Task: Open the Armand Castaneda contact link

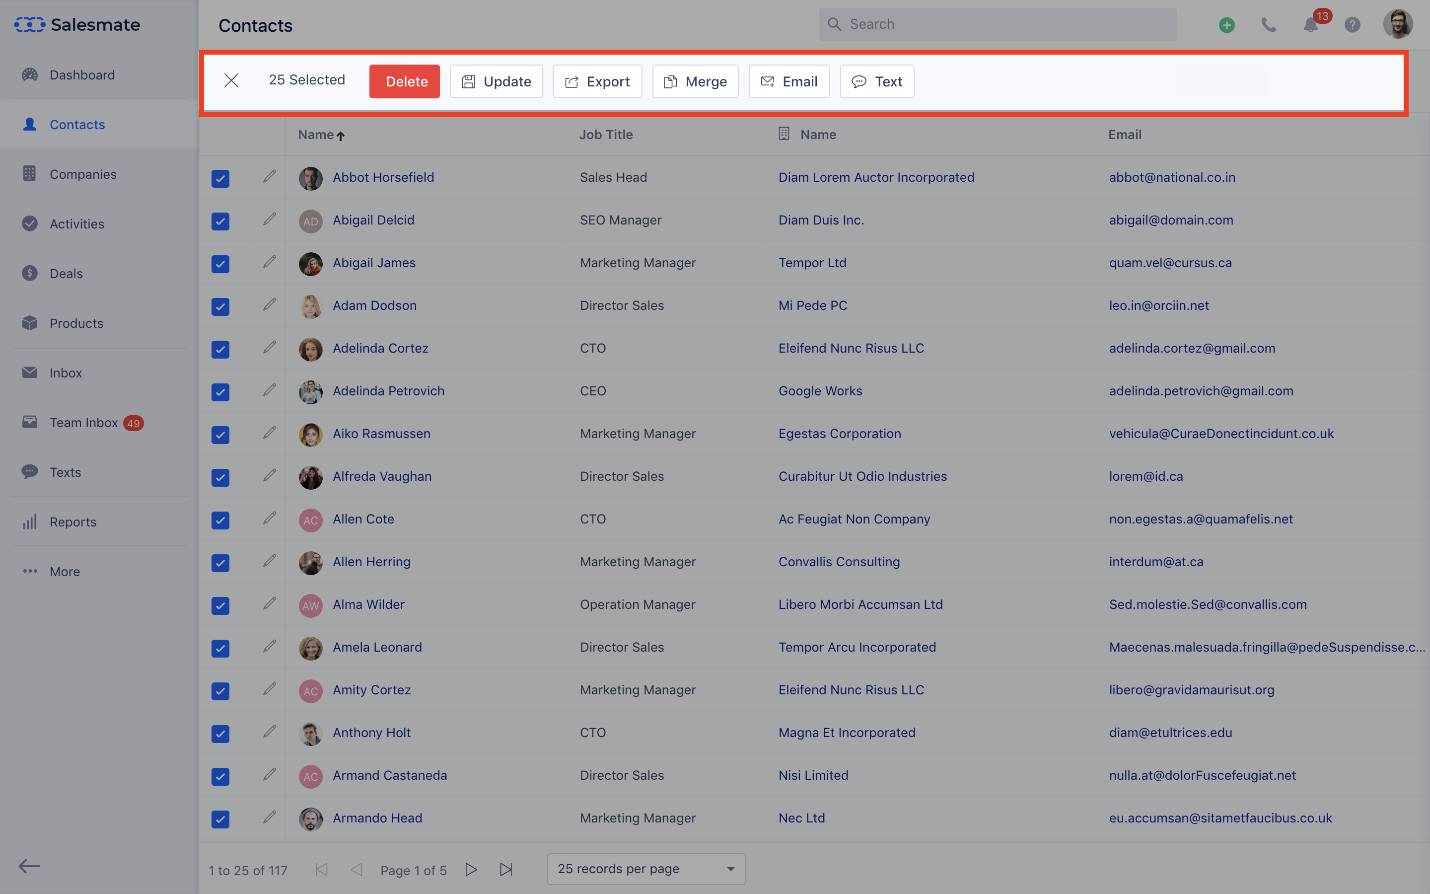Action: tap(389, 775)
